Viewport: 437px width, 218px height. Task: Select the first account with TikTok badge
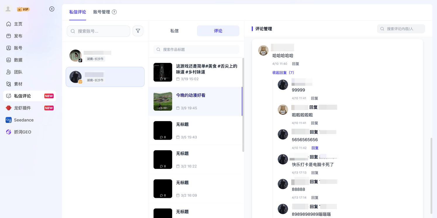[105, 56]
